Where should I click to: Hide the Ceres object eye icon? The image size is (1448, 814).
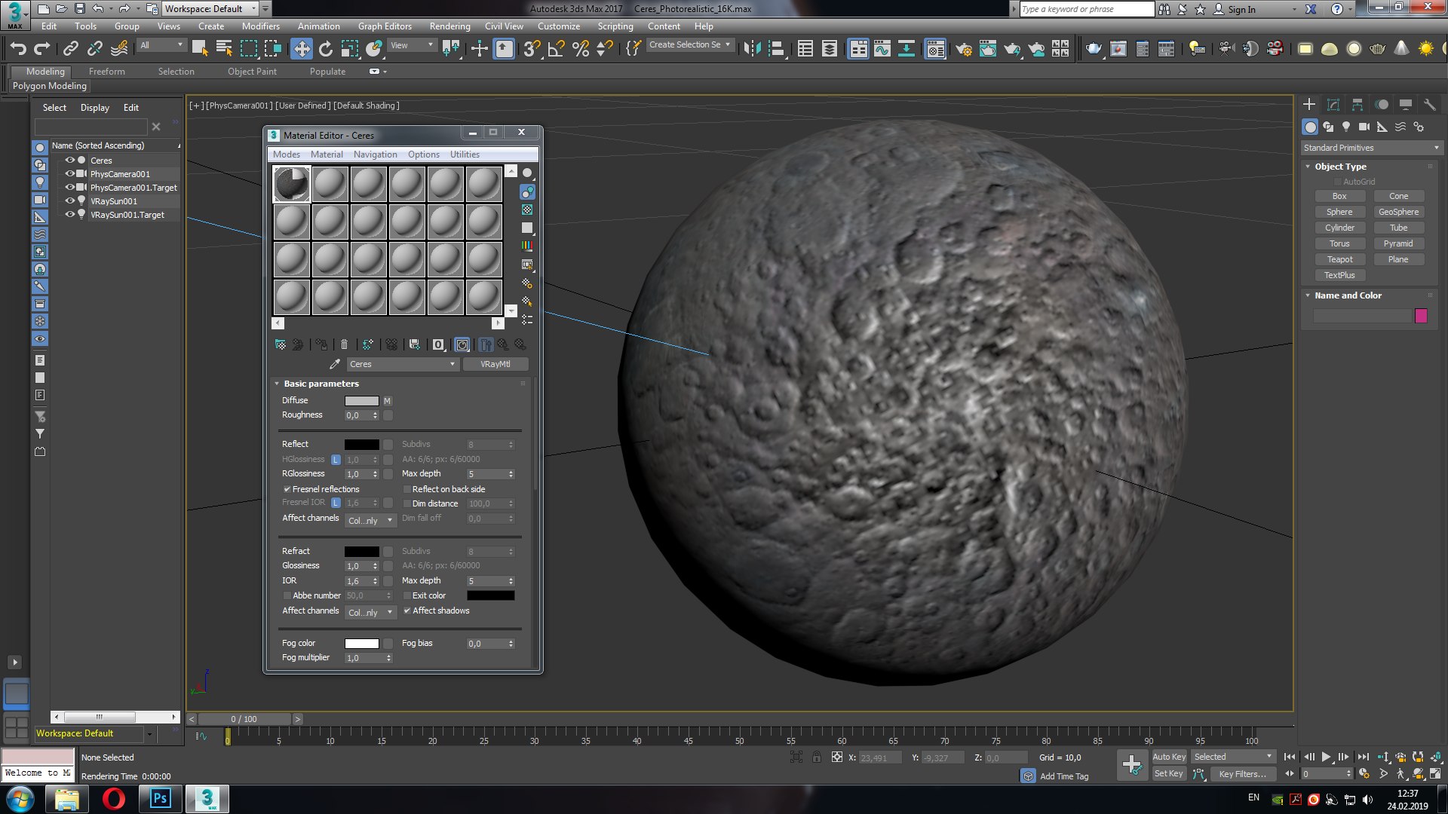coord(69,160)
